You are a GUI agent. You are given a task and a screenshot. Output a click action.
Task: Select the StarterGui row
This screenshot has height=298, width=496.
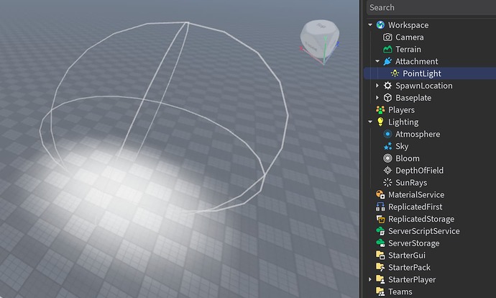click(x=430, y=255)
